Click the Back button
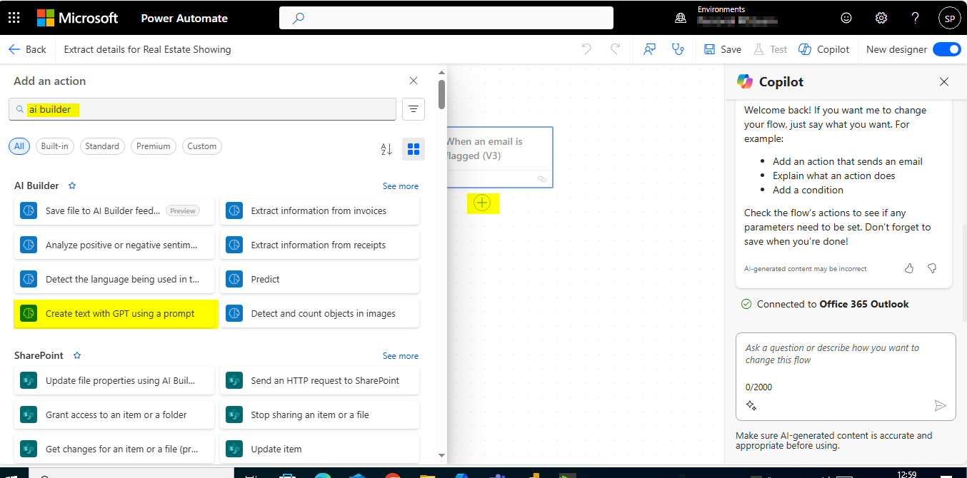The height and width of the screenshot is (478, 967). (27, 49)
